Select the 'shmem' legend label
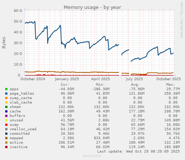 pos(15,107)
